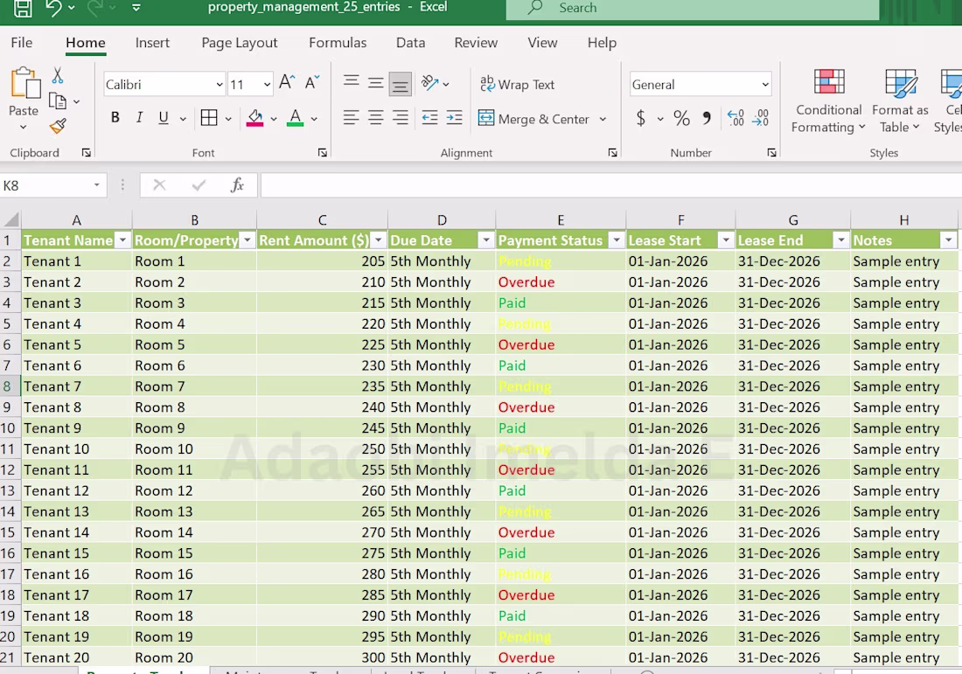Screen dimensions: 962x674
Task: Open Tenant Name filter dropdown
Action: (x=122, y=240)
